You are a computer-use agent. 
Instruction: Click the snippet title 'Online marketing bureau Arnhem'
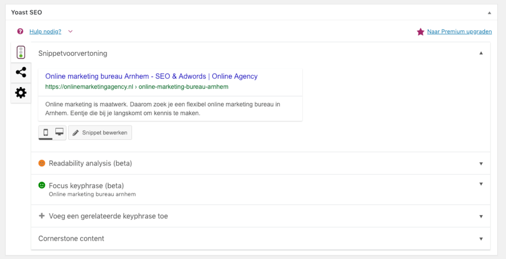pyautogui.click(x=151, y=76)
